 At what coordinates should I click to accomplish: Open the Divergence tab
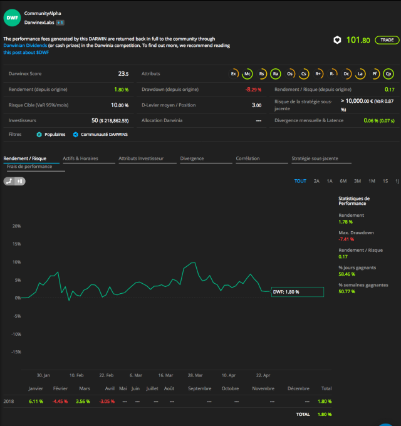(206, 158)
